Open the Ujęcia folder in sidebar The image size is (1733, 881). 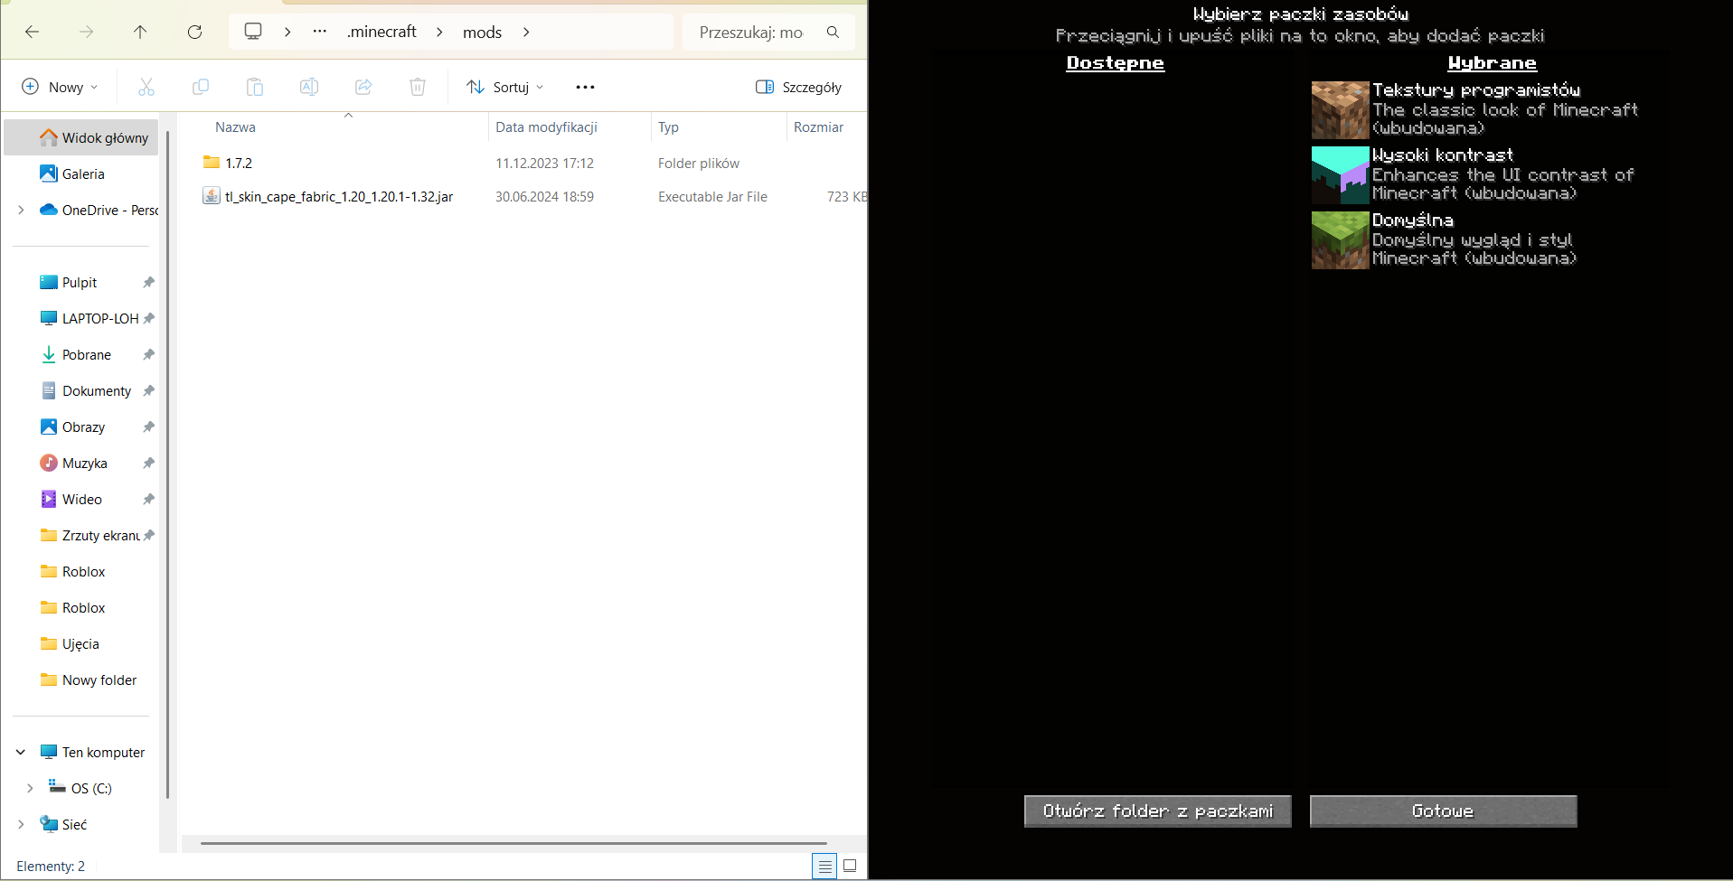[x=81, y=643]
